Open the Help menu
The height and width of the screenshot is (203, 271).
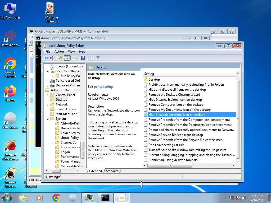(x=82, y=52)
